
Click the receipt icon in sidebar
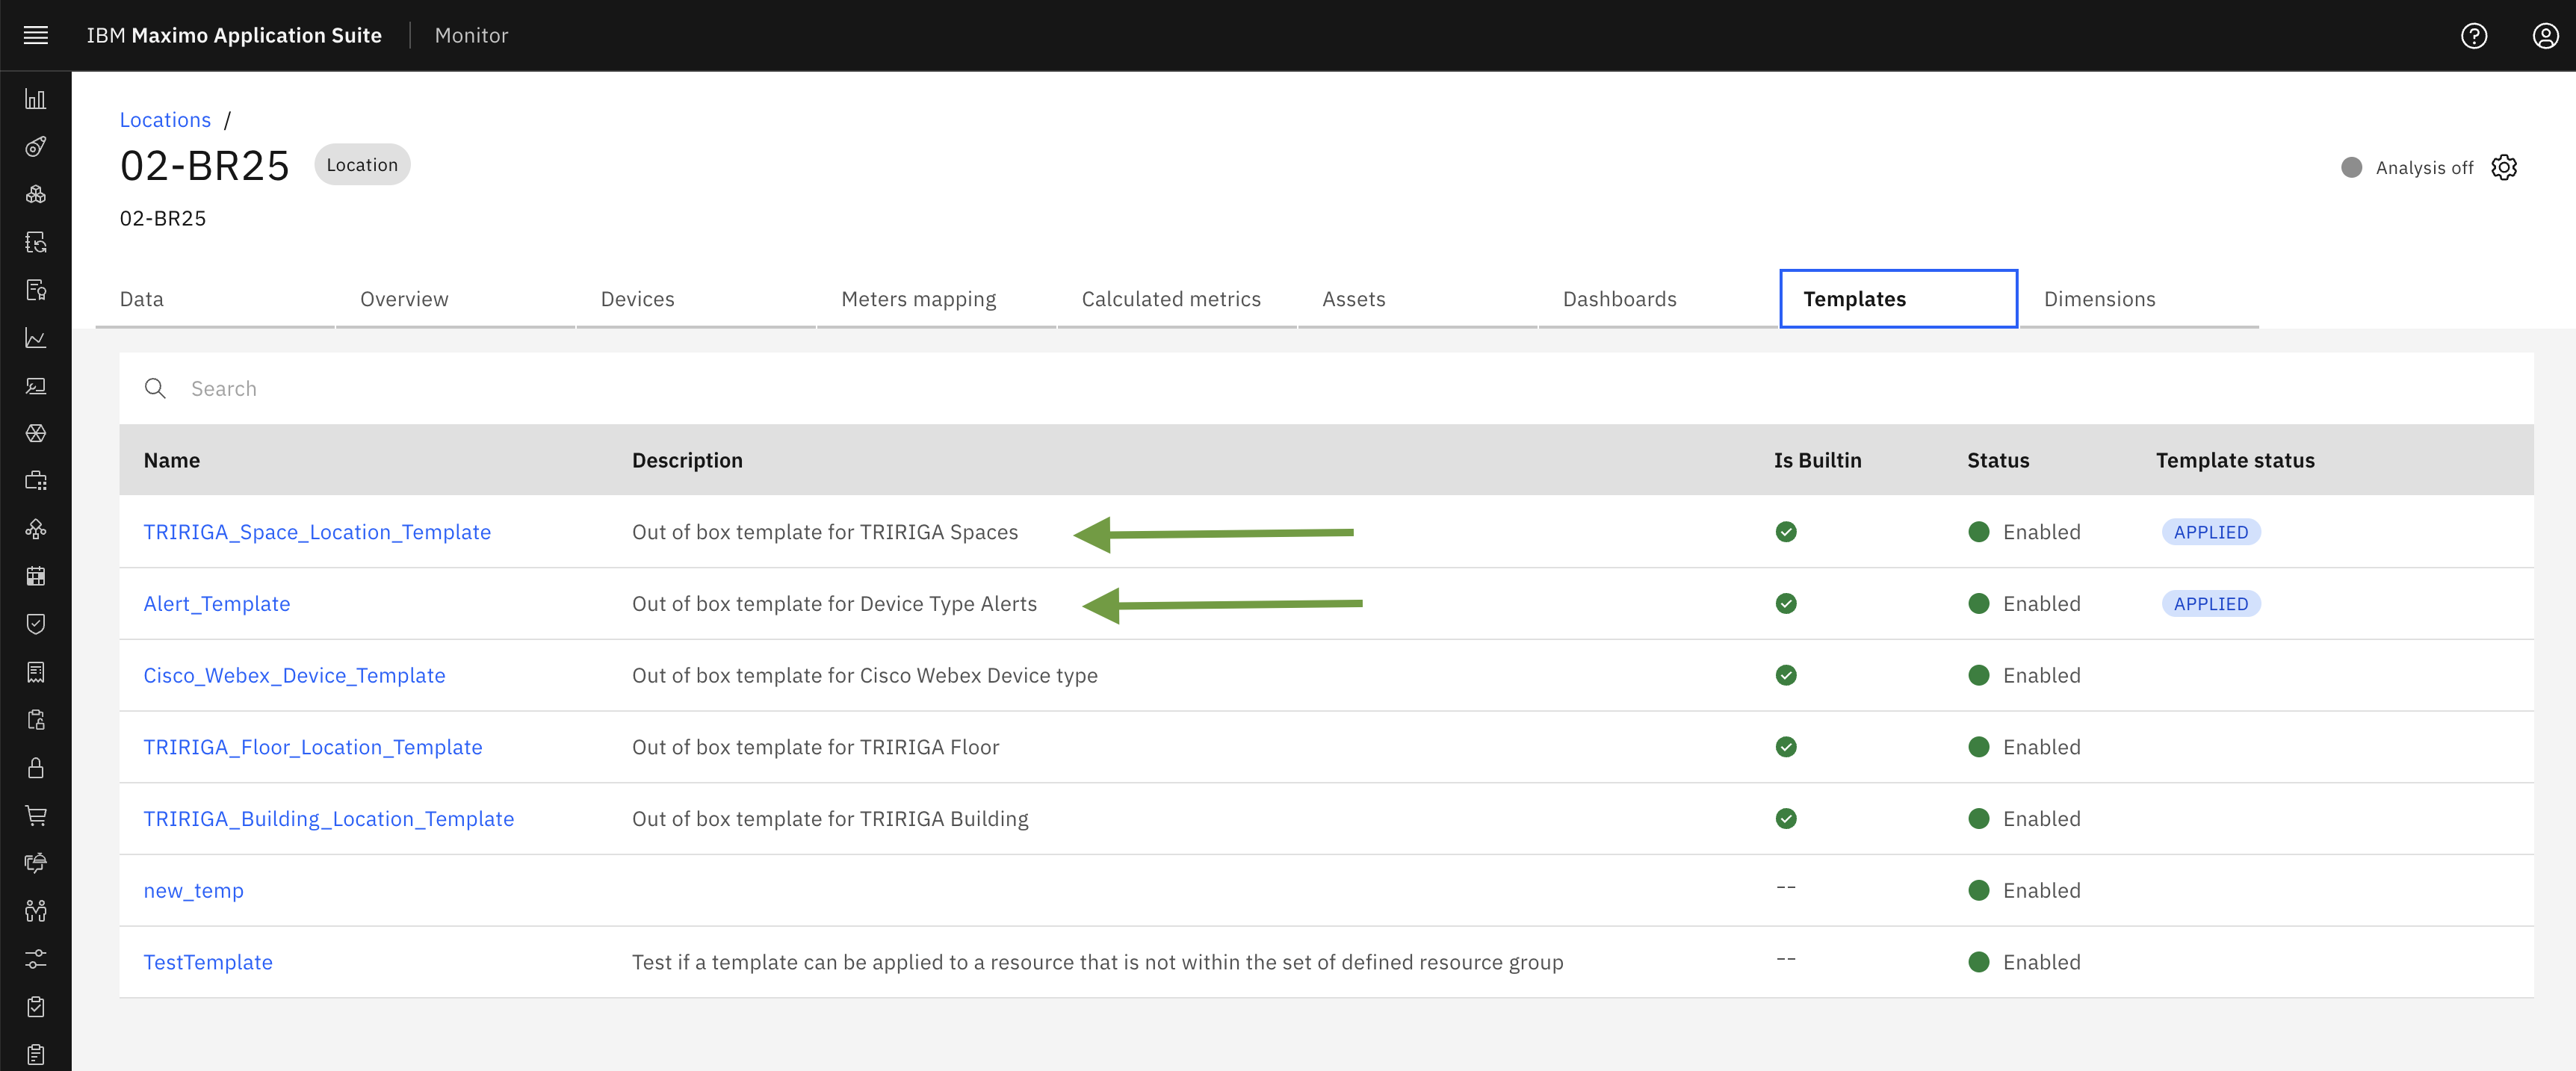[x=36, y=672]
